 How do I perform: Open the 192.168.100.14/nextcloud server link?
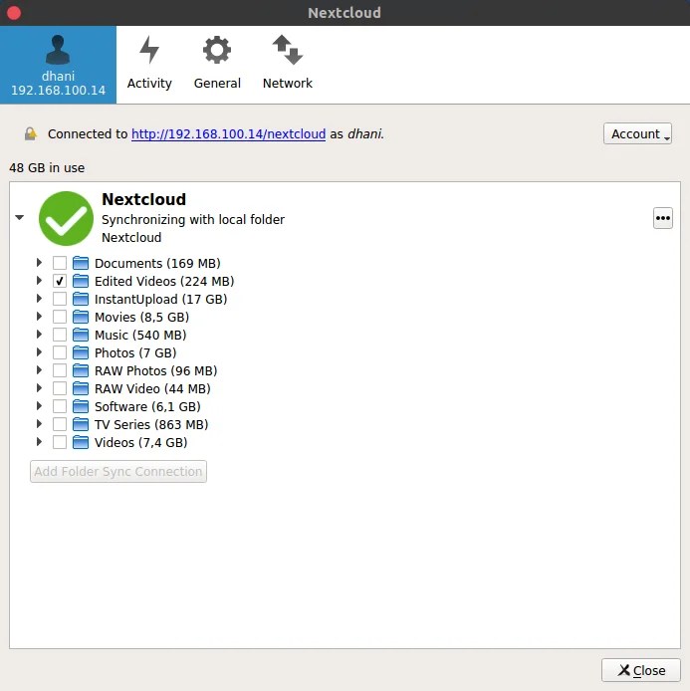click(x=228, y=134)
